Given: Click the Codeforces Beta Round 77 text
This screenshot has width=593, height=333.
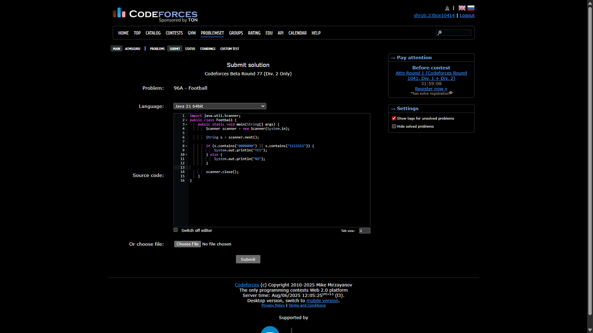Looking at the screenshot, I should click(x=248, y=74).
